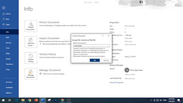Expand the Properties dropdown heading
This screenshot has width=183, height=103.
[115, 22]
